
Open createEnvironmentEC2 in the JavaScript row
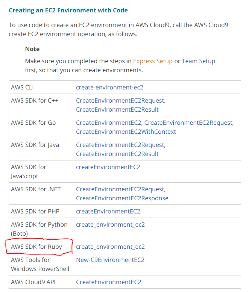(108, 167)
